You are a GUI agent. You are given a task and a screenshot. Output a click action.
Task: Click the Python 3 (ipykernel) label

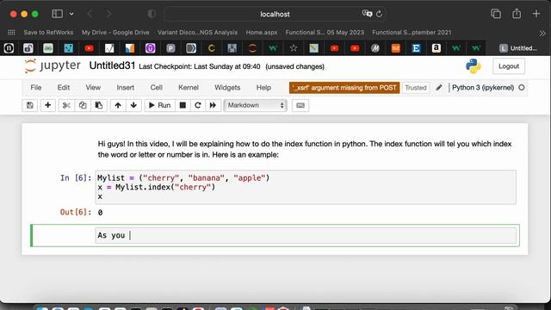point(483,88)
